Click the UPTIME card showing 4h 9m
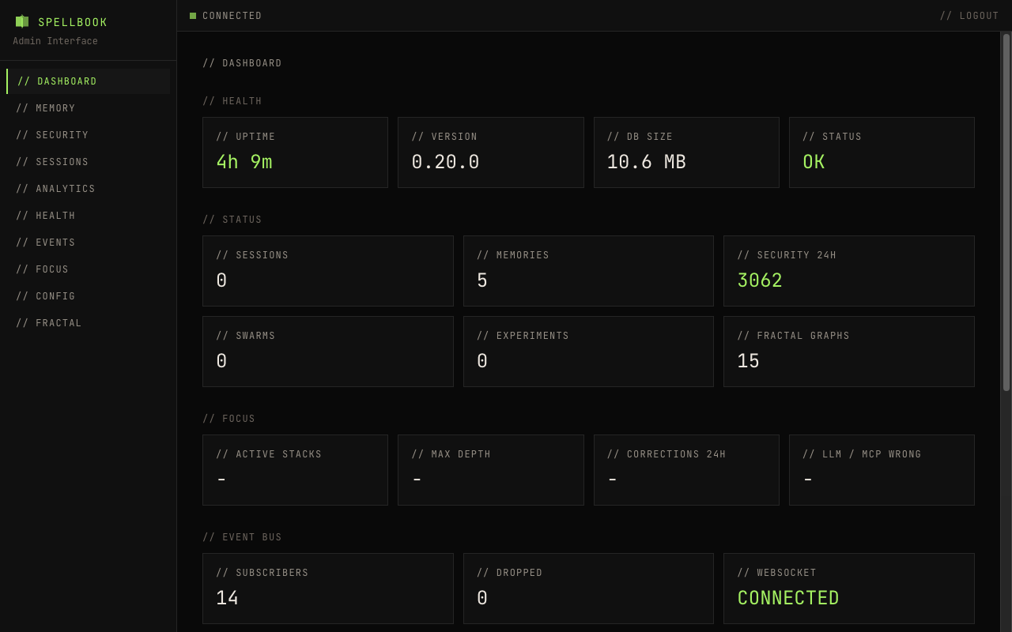This screenshot has width=1012, height=632. 295,152
